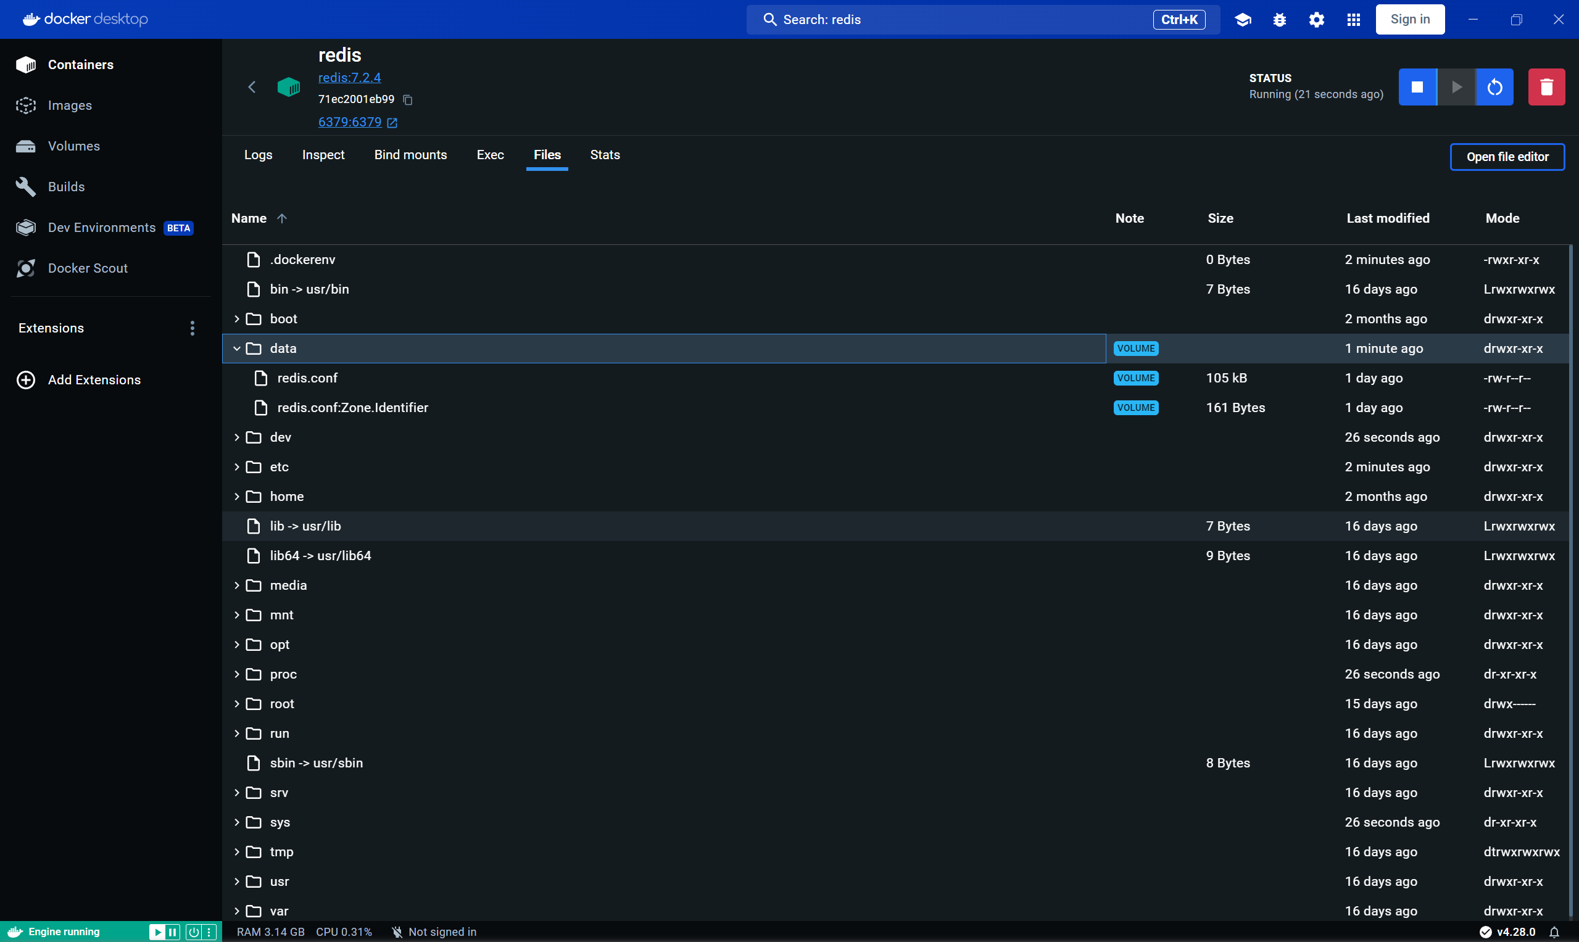
Task: Expand the boot folder
Action: click(237, 319)
